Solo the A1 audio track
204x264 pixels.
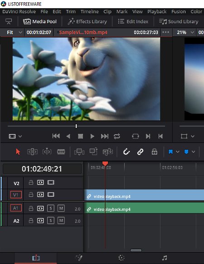(x=51, y=209)
